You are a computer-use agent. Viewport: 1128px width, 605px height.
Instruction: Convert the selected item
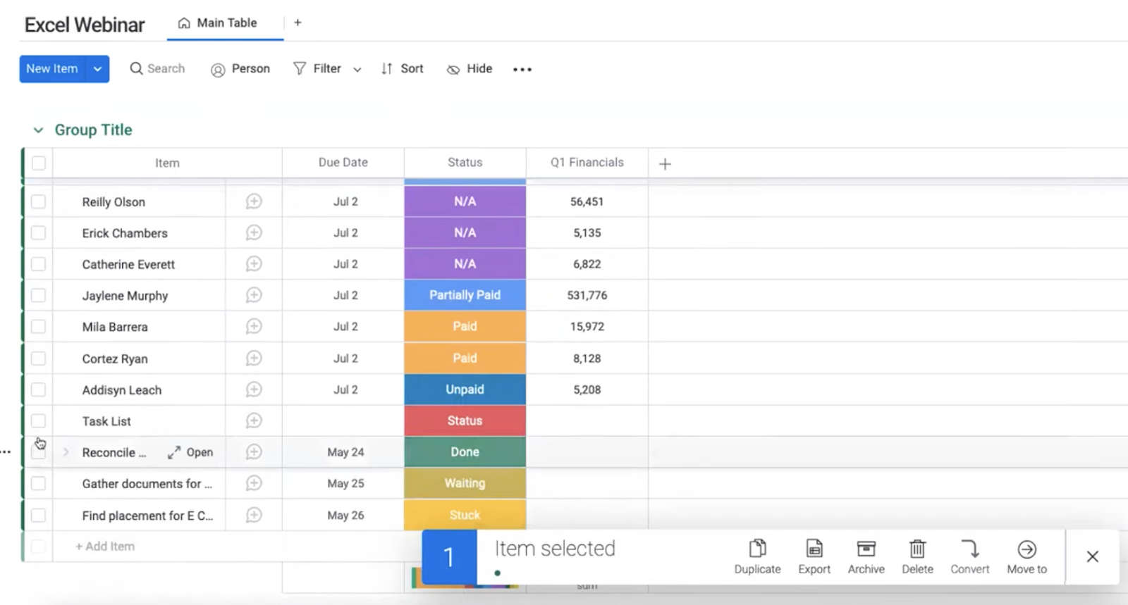pos(970,556)
